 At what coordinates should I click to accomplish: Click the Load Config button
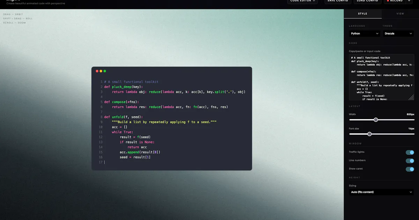click(367, 1)
